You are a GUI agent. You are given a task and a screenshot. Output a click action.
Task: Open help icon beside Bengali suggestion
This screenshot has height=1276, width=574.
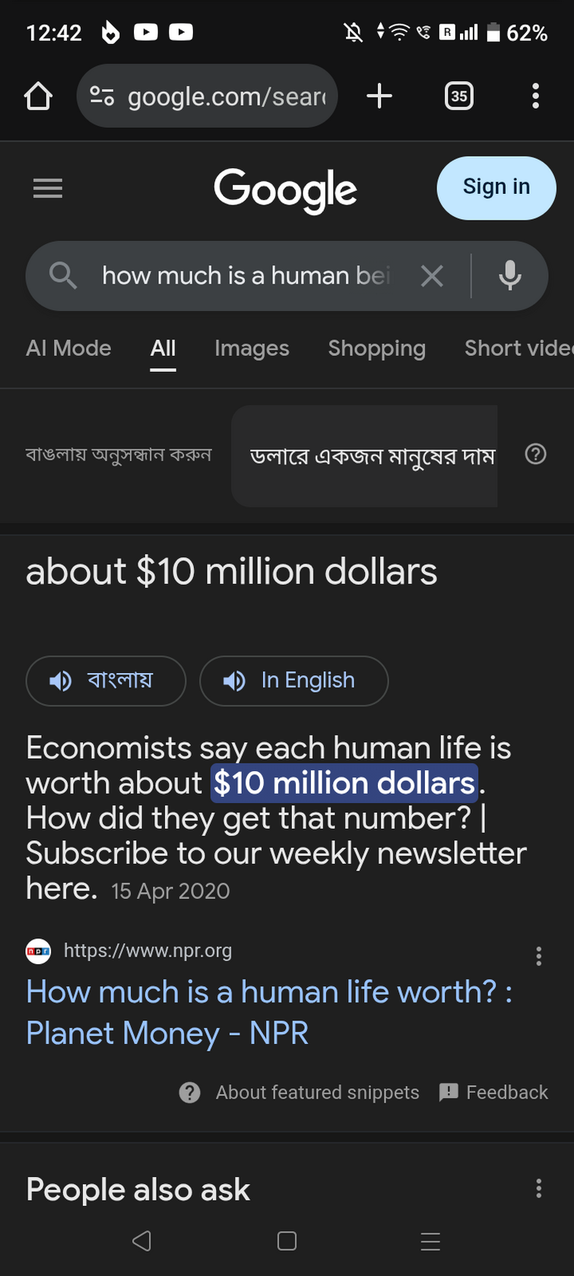535,455
